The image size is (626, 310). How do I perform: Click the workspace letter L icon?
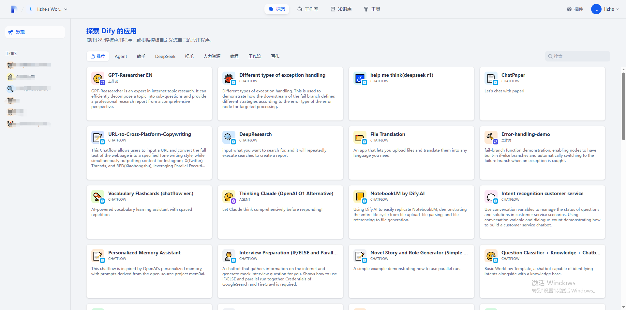[x=31, y=9]
